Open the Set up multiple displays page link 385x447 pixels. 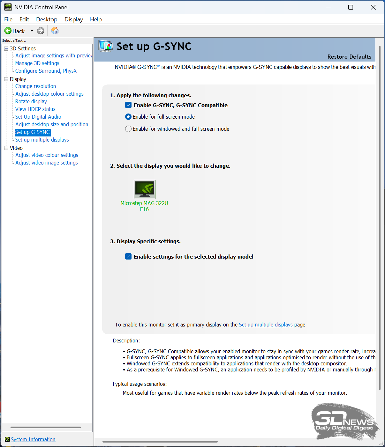[x=266, y=325]
